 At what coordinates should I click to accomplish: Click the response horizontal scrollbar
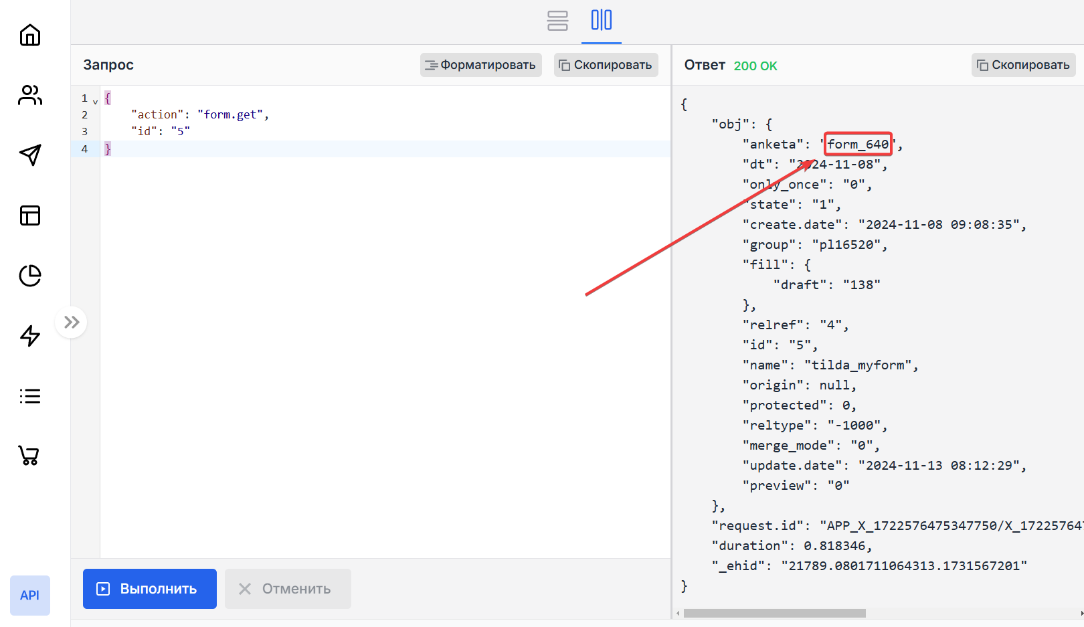[x=774, y=613]
